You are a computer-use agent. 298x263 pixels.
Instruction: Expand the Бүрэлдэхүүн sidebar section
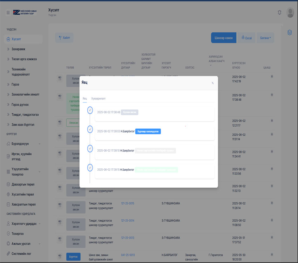pos(39,144)
